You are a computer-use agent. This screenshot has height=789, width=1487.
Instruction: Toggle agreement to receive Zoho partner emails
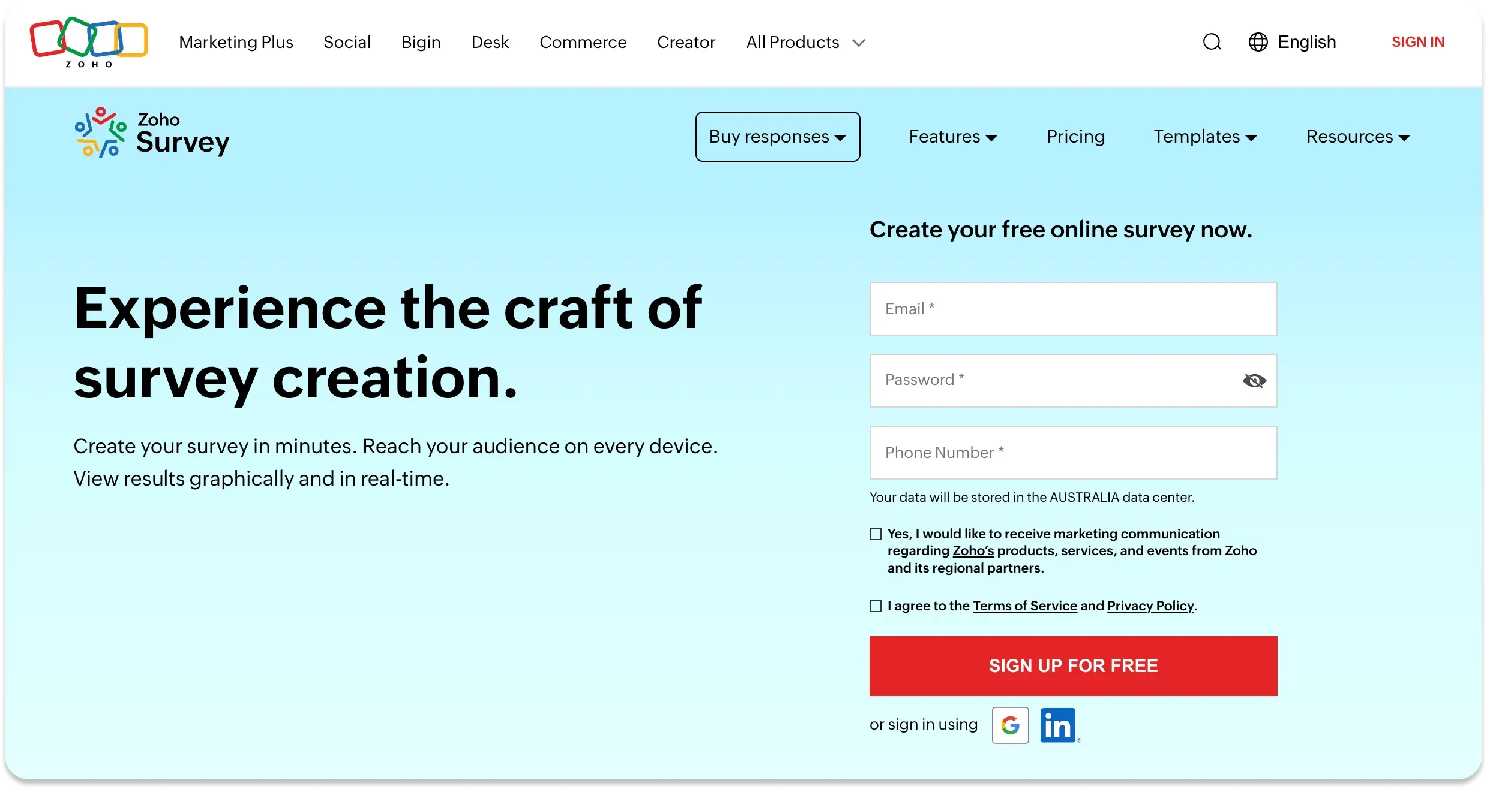(874, 534)
